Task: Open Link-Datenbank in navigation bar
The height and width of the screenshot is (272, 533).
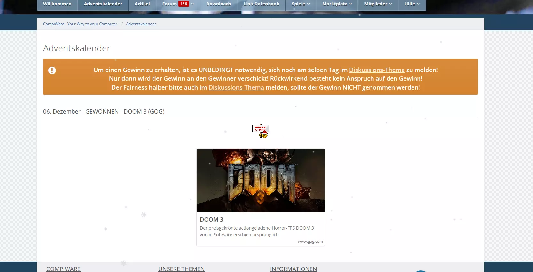Action: [x=261, y=4]
